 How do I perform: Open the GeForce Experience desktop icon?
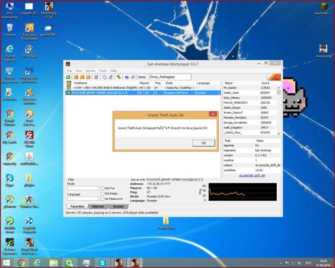coord(10,246)
